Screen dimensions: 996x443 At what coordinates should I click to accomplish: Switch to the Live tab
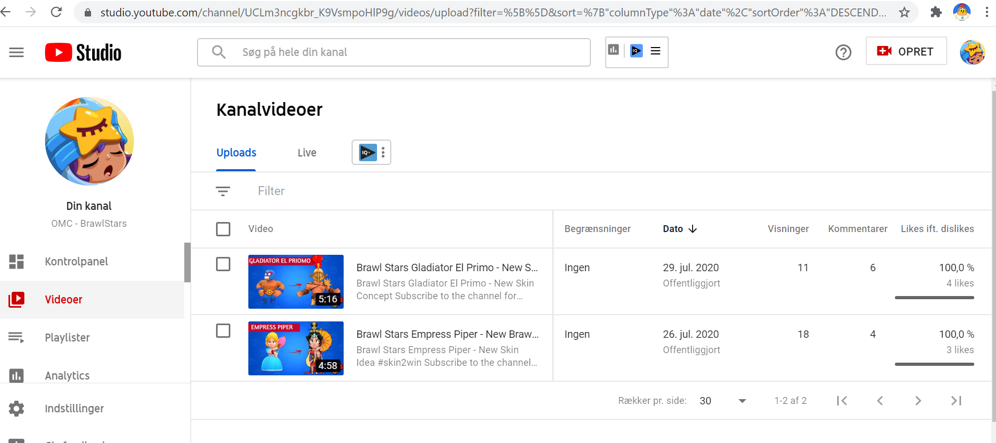[307, 153]
